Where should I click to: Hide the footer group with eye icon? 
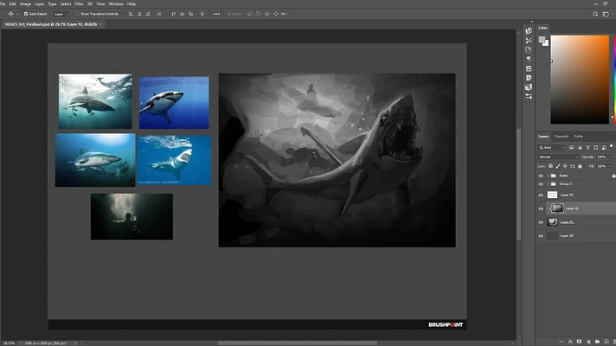(x=541, y=176)
